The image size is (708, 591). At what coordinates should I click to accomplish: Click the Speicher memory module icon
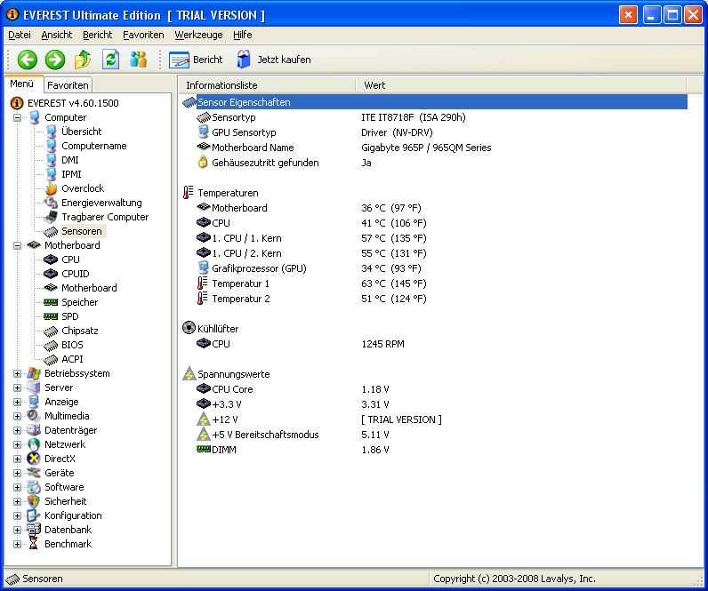click(x=51, y=302)
